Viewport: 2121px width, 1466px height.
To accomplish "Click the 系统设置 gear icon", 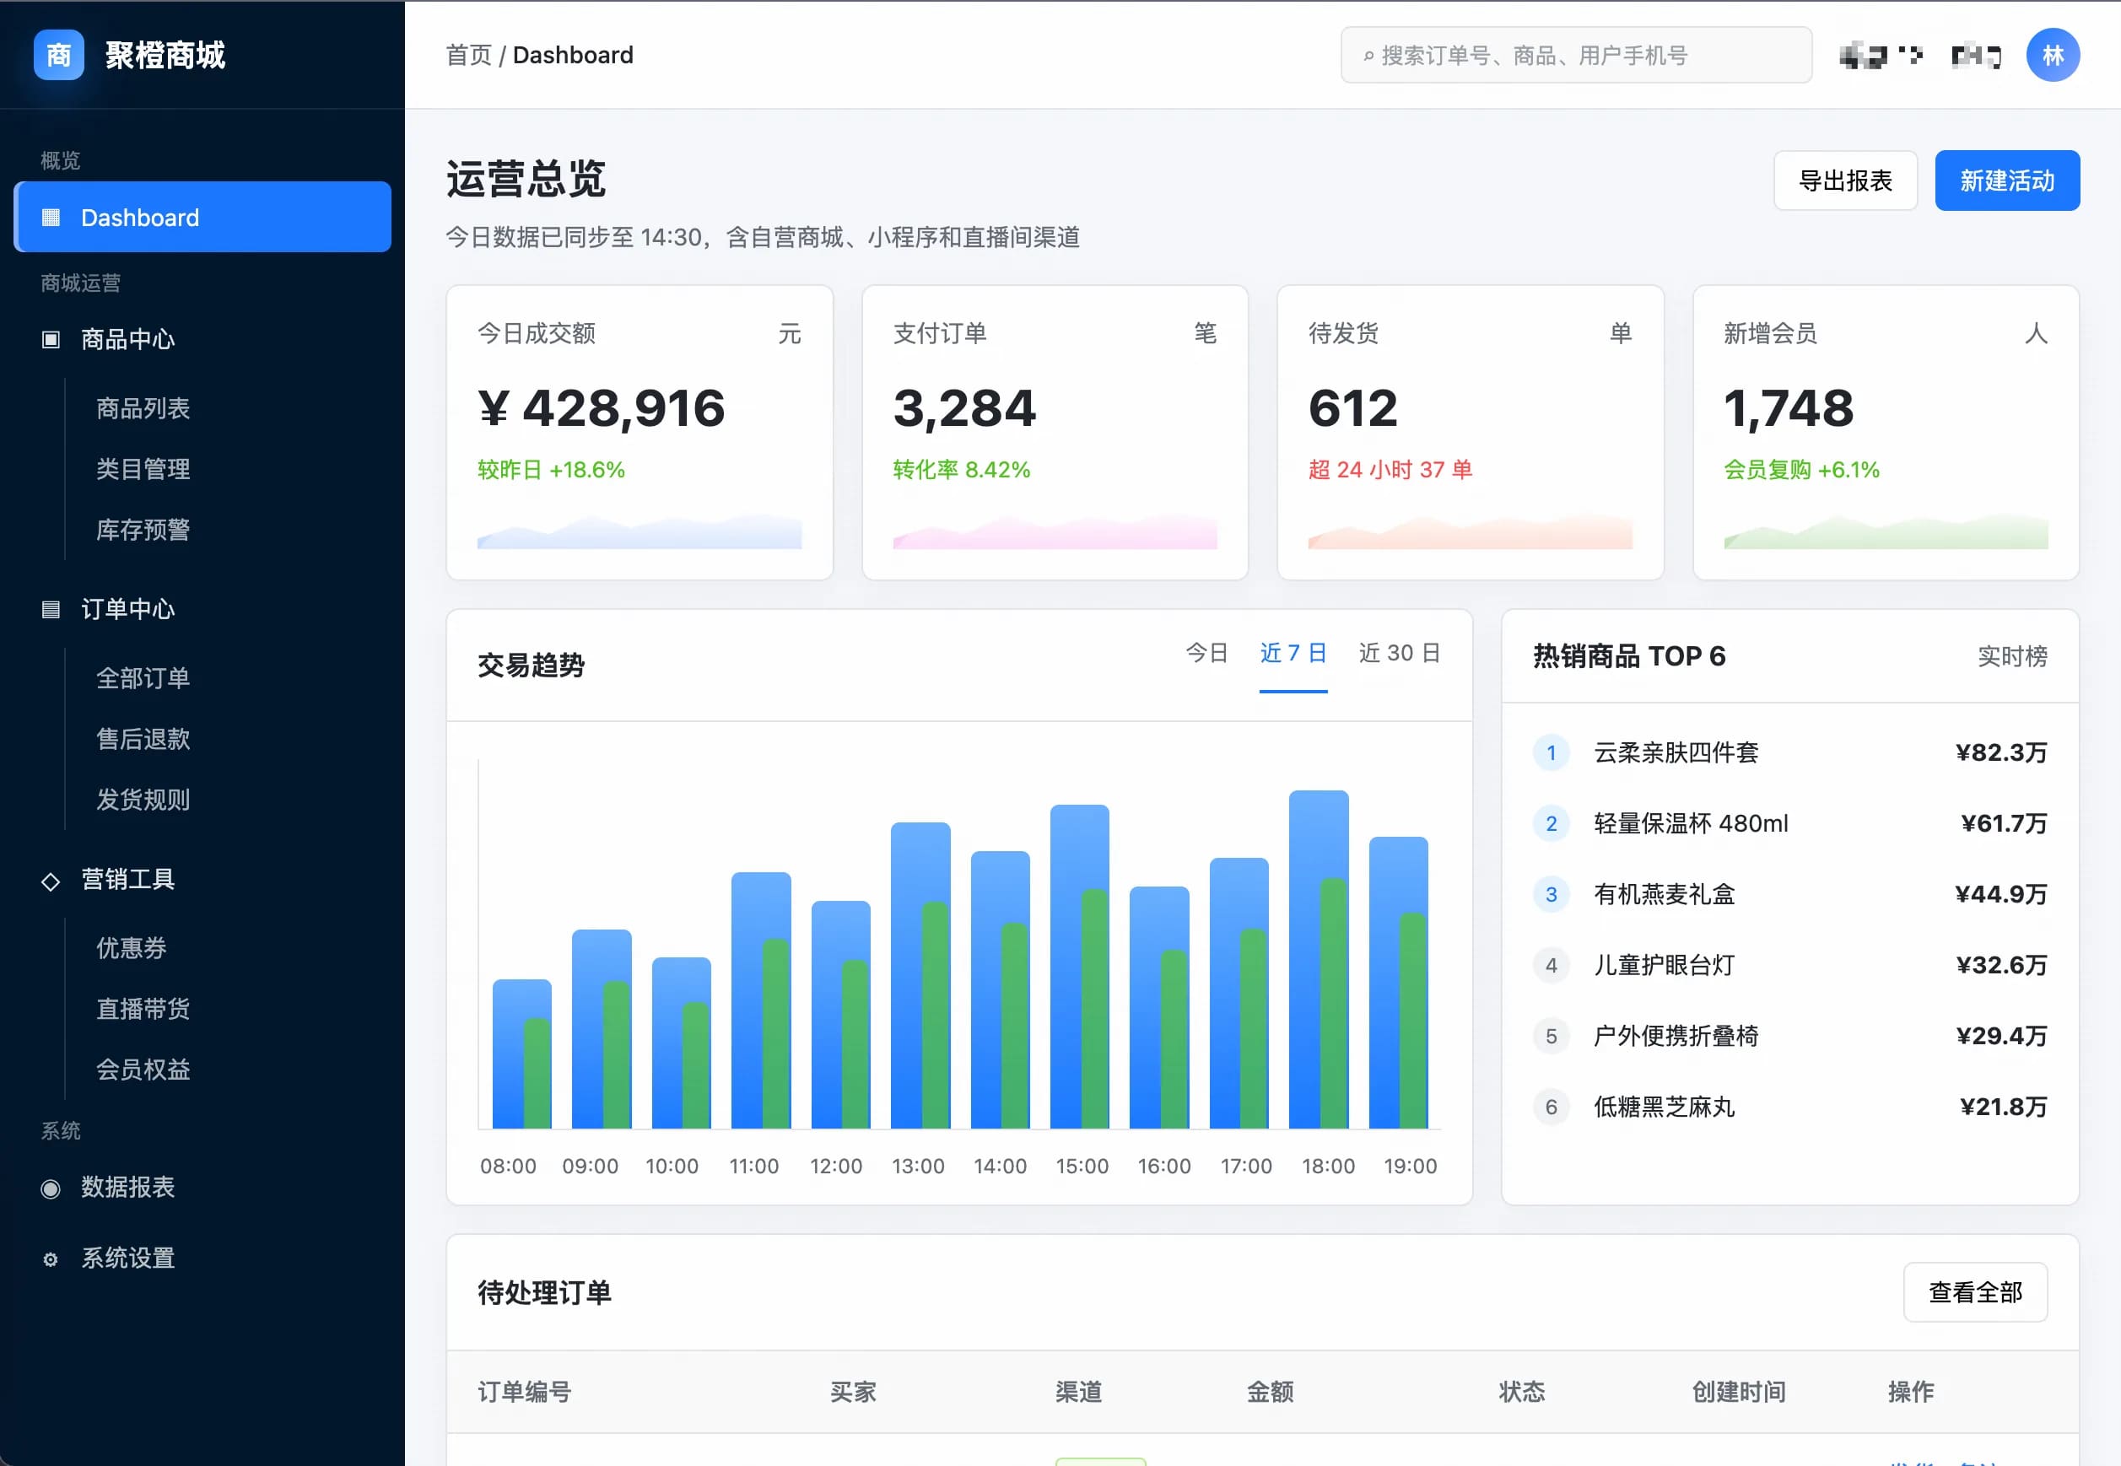I will pos(51,1258).
